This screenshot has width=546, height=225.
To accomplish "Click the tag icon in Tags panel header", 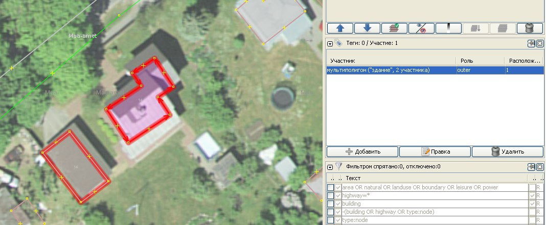I will 338,43.
